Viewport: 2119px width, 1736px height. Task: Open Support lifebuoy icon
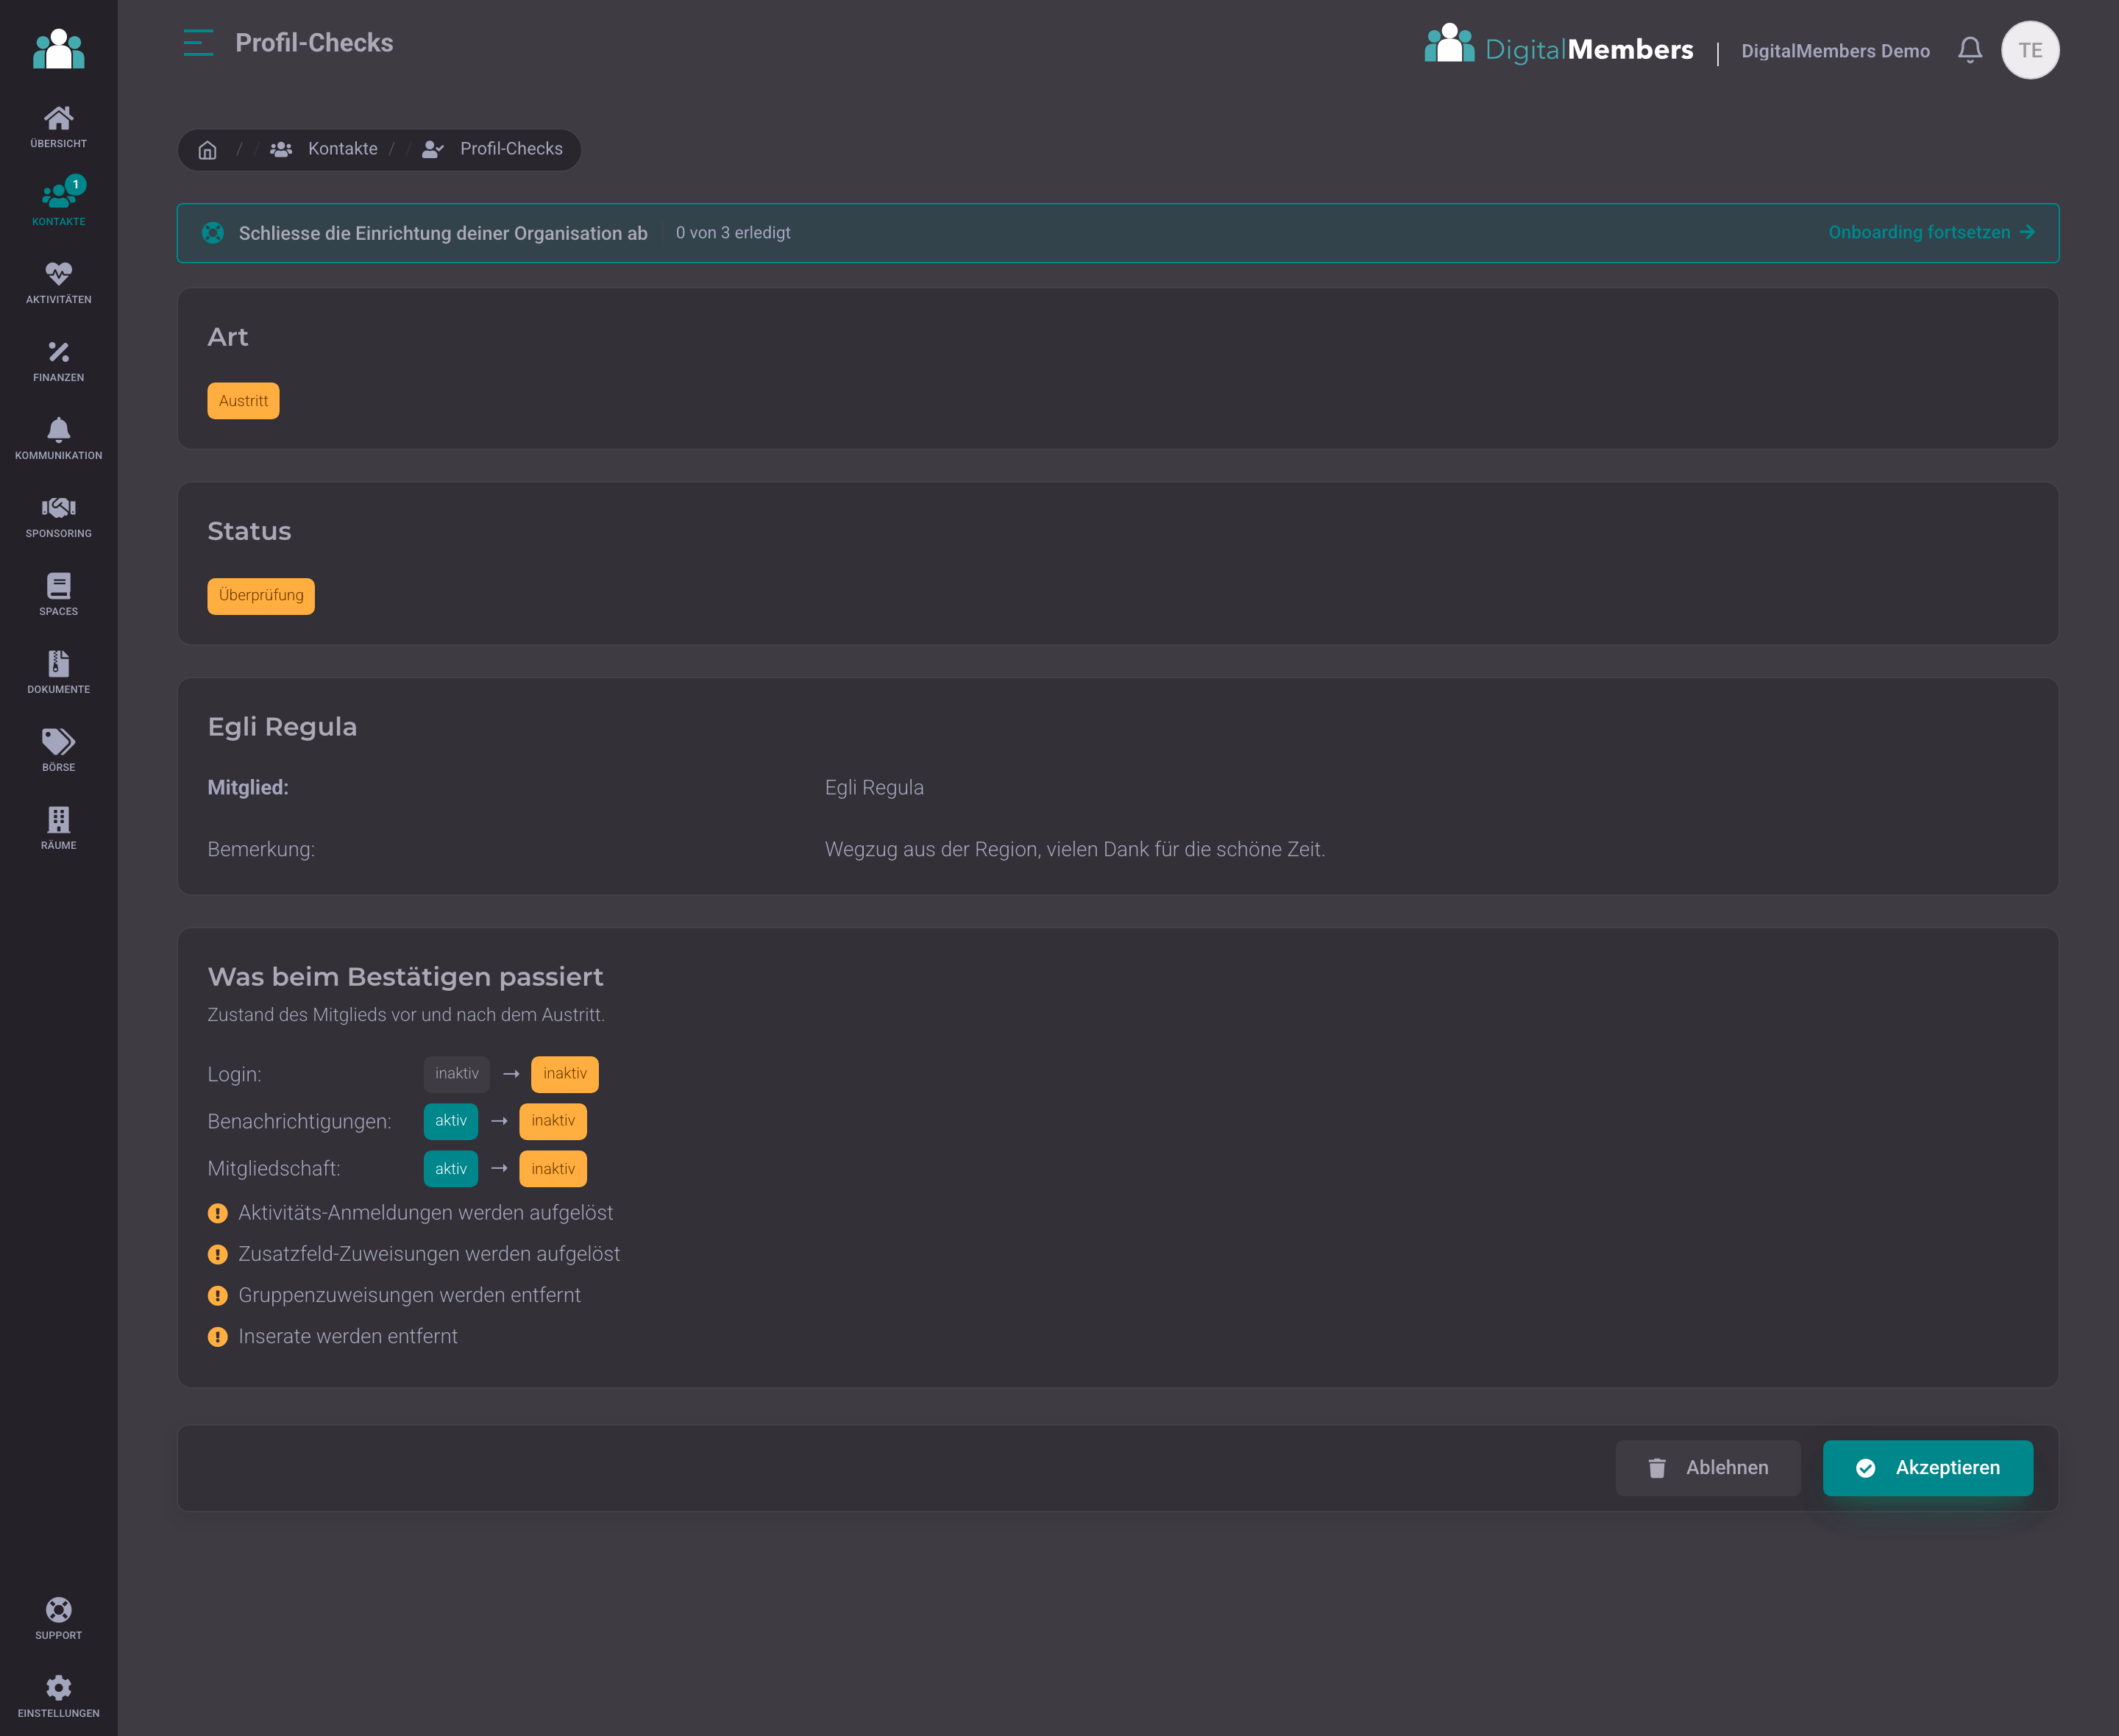pyautogui.click(x=58, y=1609)
